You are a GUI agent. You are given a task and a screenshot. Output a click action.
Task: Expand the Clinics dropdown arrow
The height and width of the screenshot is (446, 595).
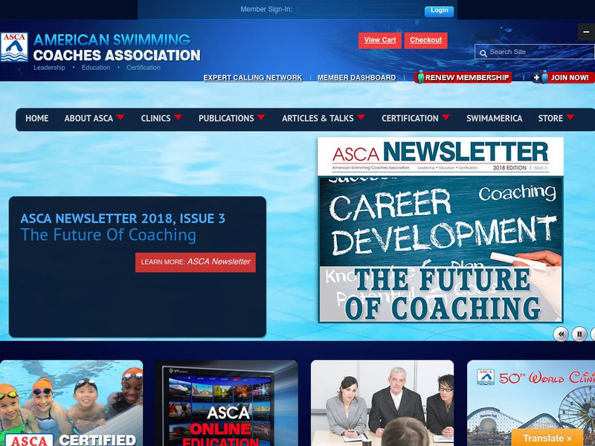(x=178, y=117)
